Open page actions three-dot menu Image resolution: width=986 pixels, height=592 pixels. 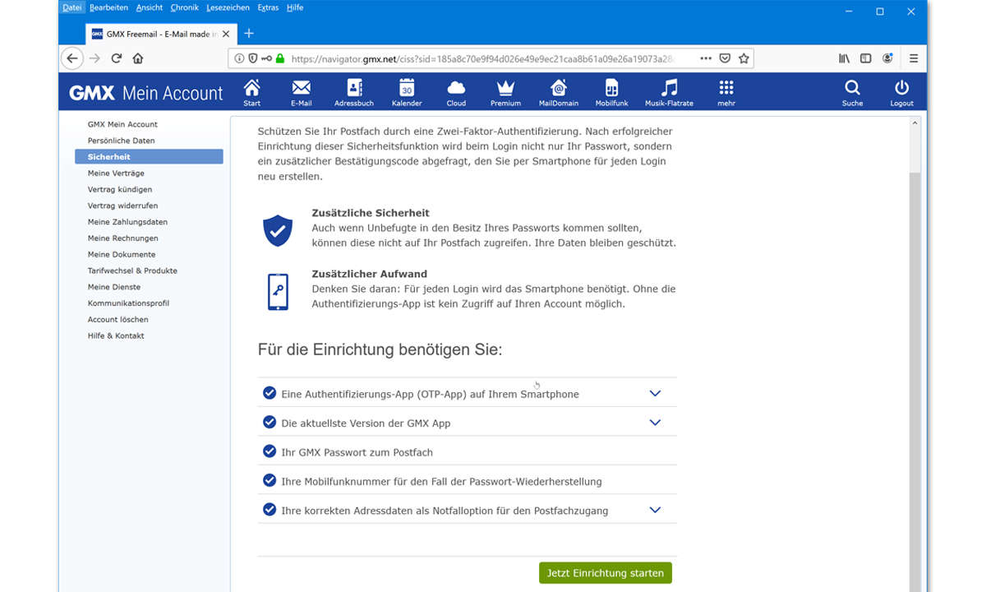coord(706,58)
